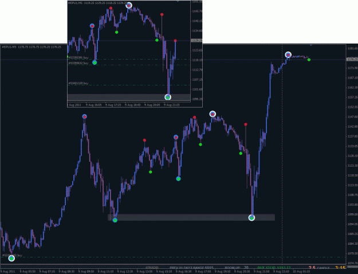Viewport: 358px width, 274px height.
Task: Click the white-ringed green marker at the main chart's first low
Action: (11, 258)
